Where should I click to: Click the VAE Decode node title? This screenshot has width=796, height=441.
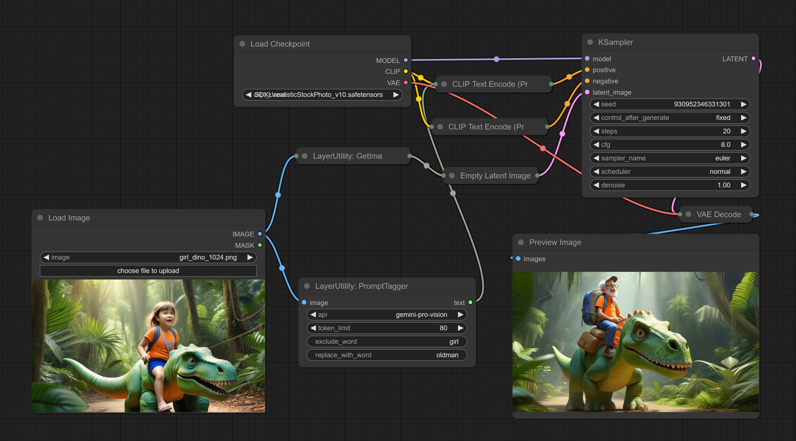pos(718,214)
